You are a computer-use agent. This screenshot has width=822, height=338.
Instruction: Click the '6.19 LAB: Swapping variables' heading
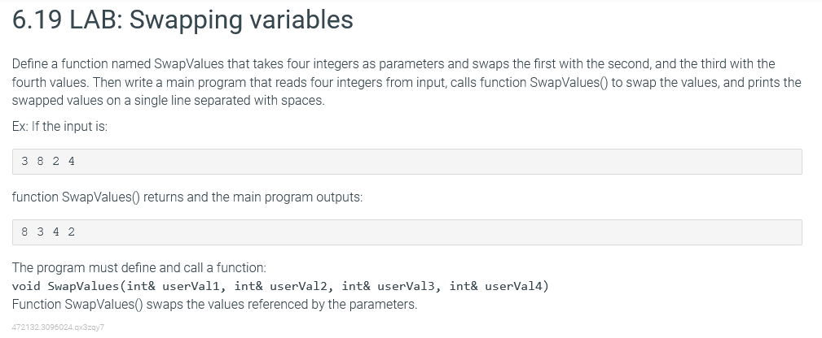click(182, 19)
